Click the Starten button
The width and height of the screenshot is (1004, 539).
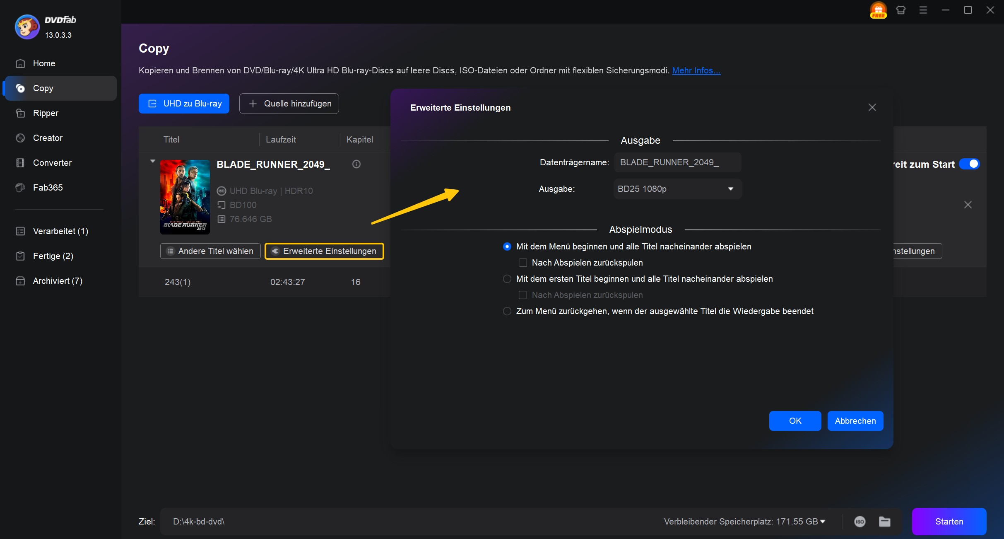(949, 522)
